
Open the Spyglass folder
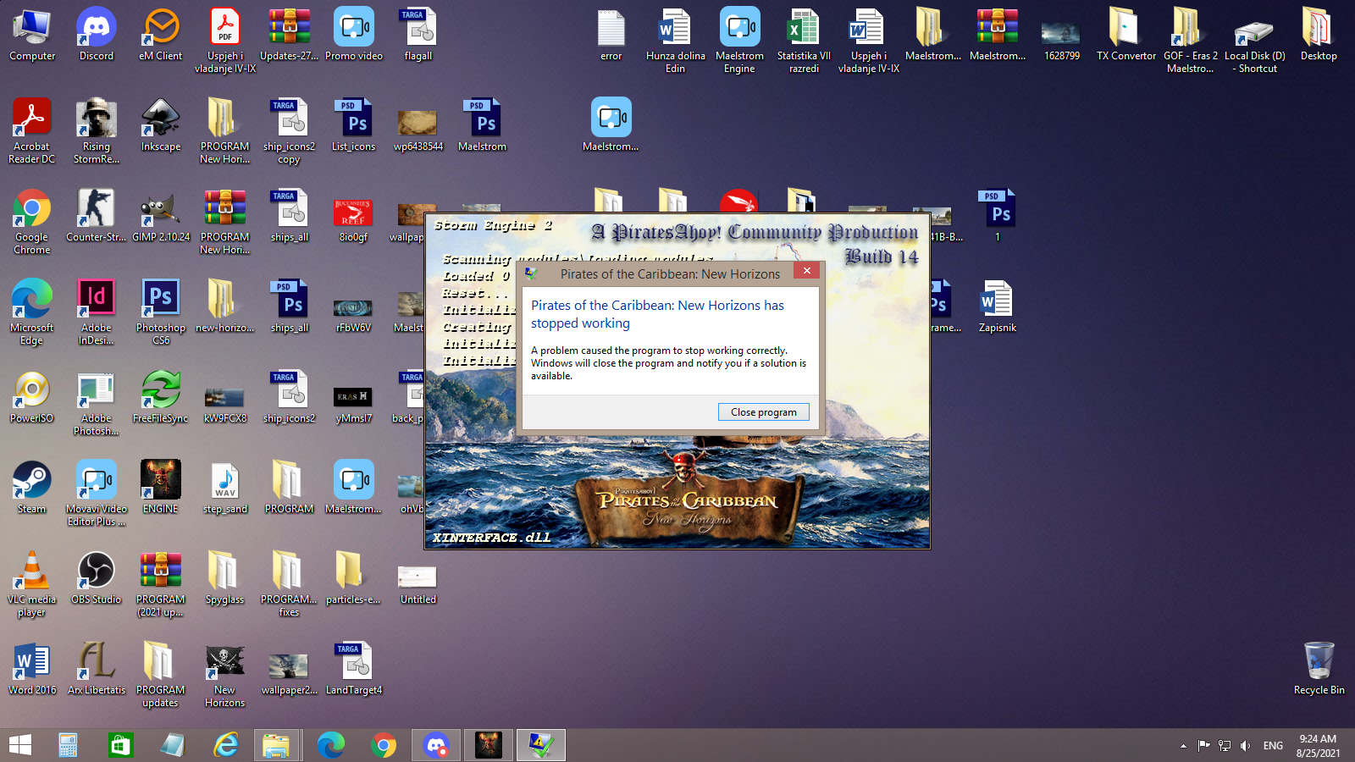click(225, 578)
